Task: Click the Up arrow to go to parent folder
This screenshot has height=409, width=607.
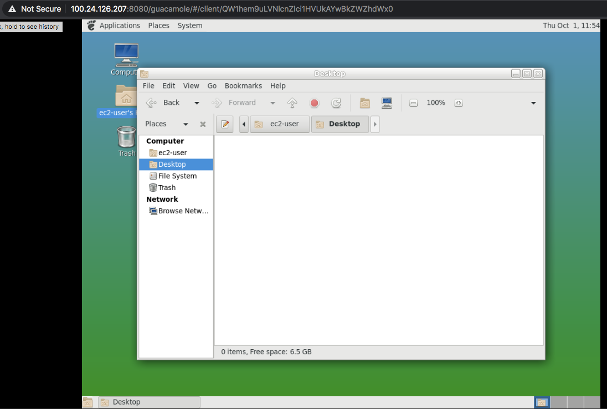Action: [292, 103]
